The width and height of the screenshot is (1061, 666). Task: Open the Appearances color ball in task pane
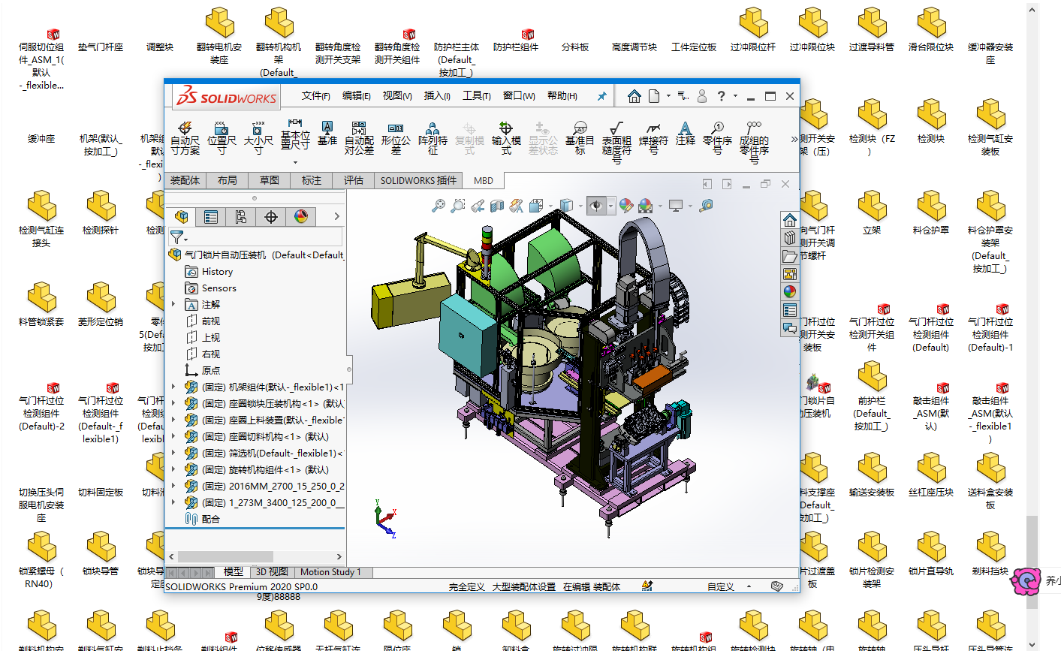pyautogui.click(x=790, y=291)
